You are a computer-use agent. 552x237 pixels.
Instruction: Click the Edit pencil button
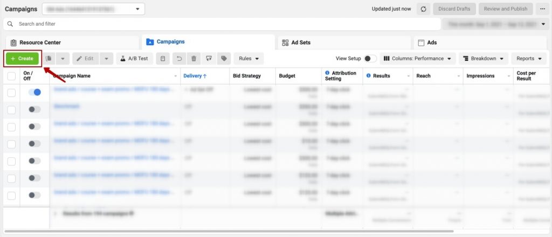86,58
